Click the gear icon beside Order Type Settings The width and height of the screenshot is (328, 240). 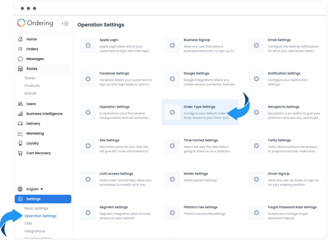click(x=172, y=112)
